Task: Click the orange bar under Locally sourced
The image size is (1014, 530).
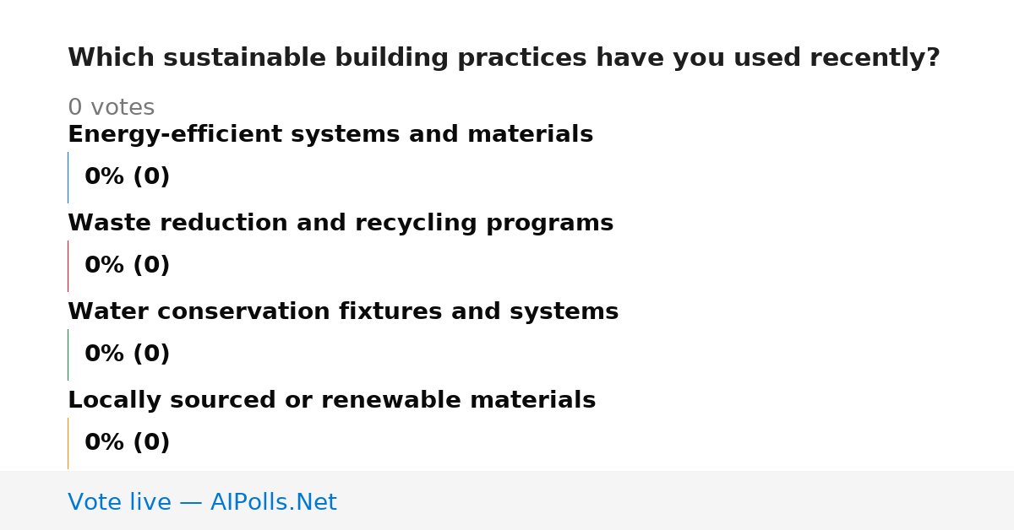Action: tap(68, 443)
